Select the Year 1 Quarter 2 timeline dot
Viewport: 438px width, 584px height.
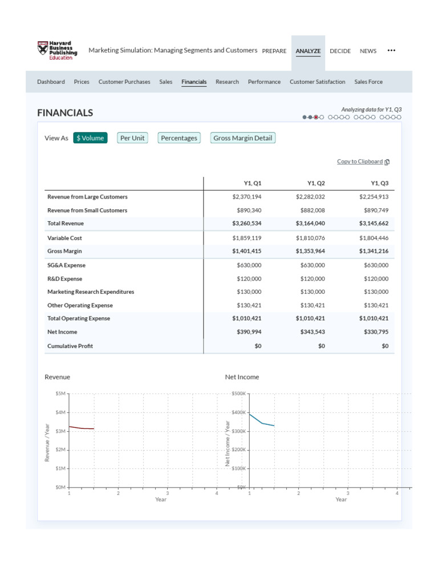tap(310, 117)
